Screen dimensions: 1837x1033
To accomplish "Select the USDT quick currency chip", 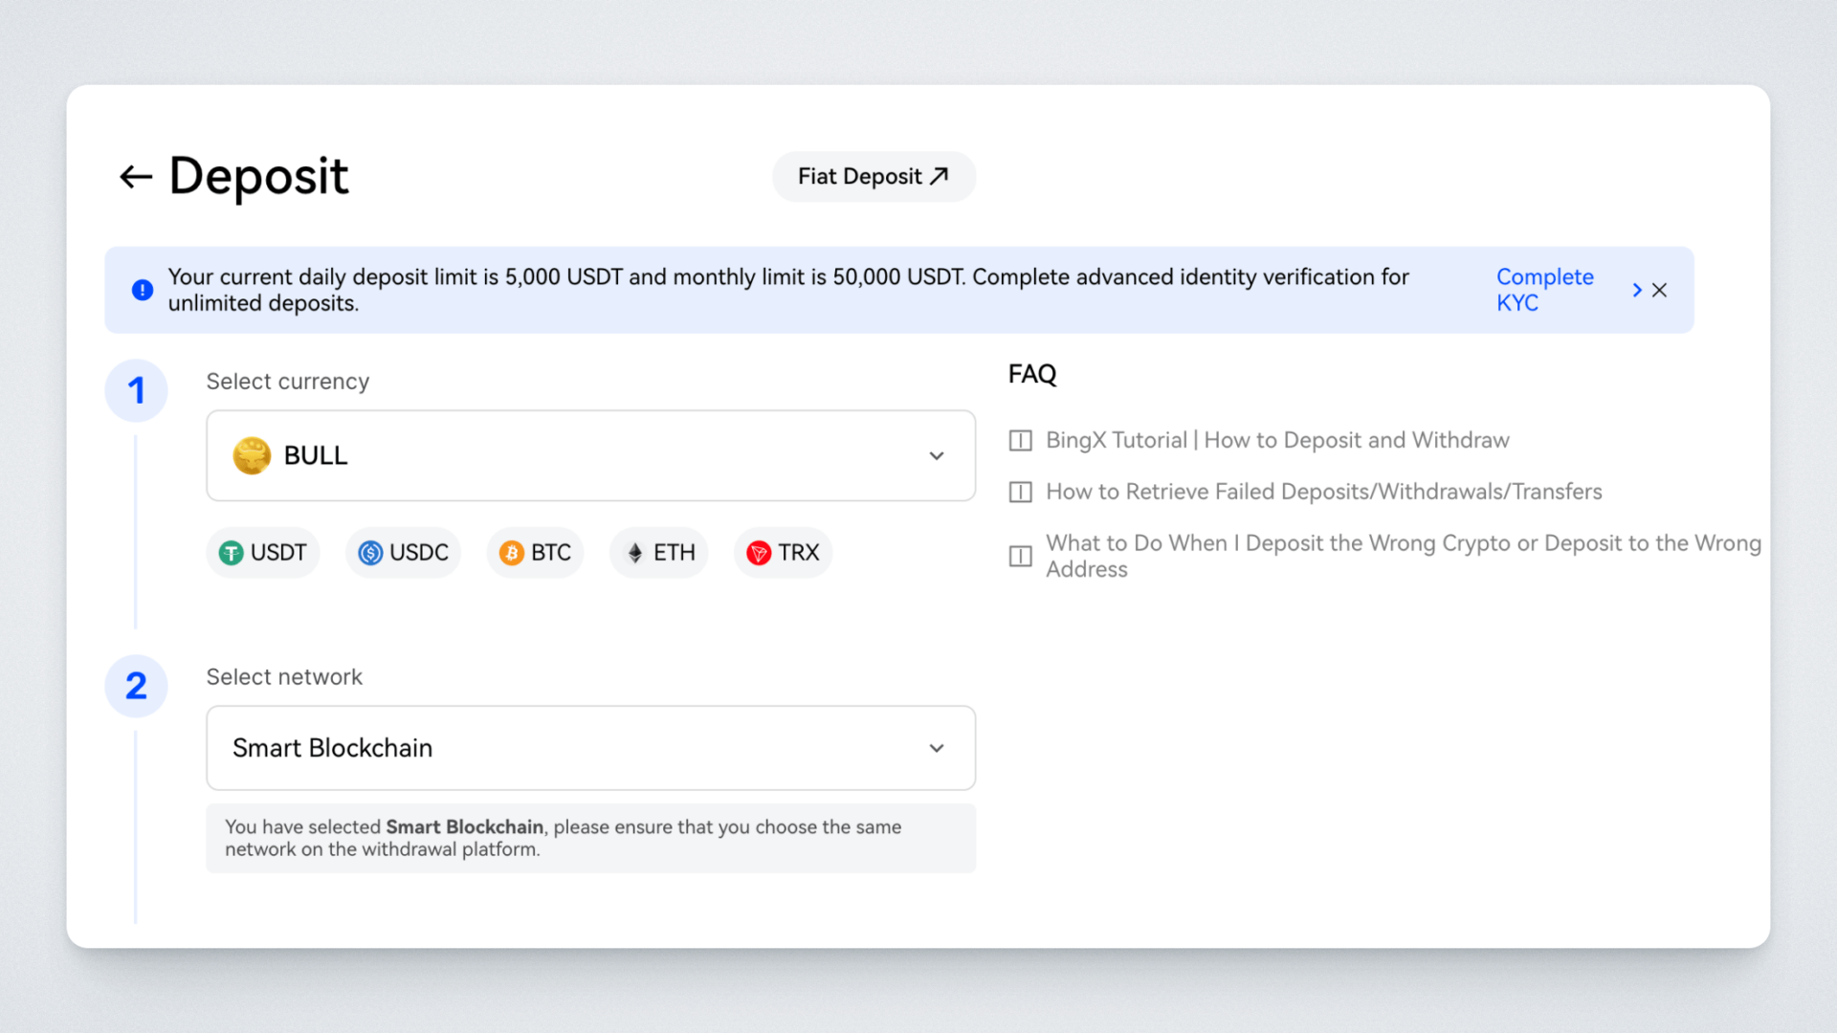I will pyautogui.click(x=263, y=553).
